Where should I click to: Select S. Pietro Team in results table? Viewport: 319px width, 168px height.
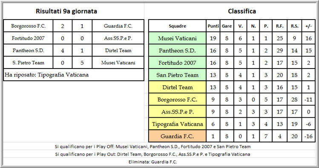click(28, 63)
